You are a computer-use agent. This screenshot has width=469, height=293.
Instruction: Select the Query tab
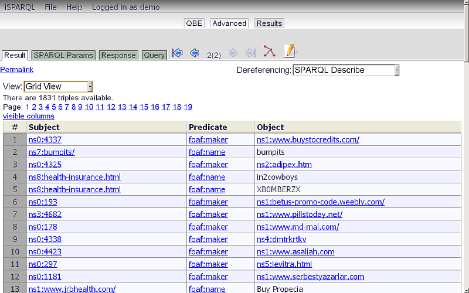tap(154, 55)
